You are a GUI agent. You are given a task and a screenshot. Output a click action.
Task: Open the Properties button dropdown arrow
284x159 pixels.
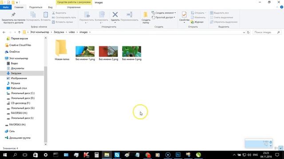(184, 23)
